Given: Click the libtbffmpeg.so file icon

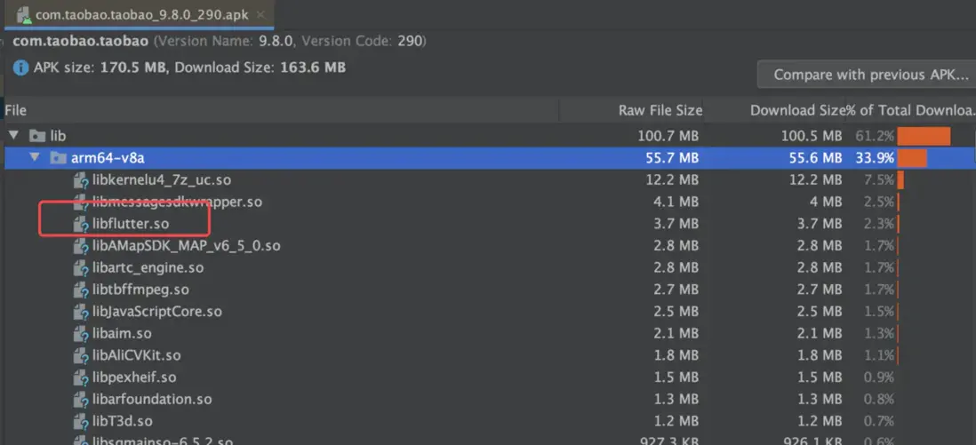Looking at the screenshot, I should [x=82, y=290].
